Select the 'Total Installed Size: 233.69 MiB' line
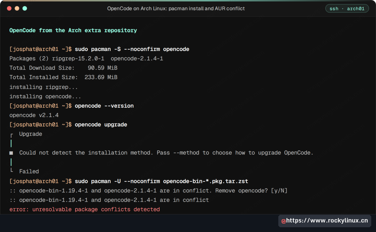Image resolution: width=376 pixels, height=232 pixels. 63,77
